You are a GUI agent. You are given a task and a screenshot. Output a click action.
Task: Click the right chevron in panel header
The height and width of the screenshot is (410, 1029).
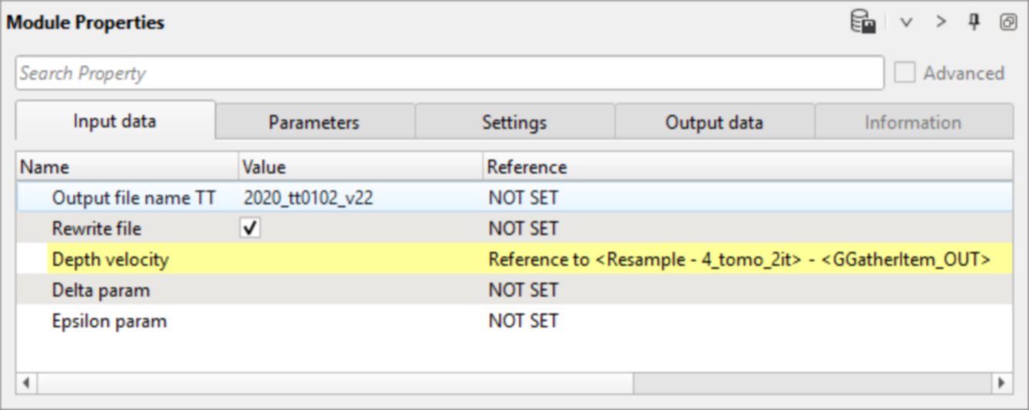click(x=941, y=22)
